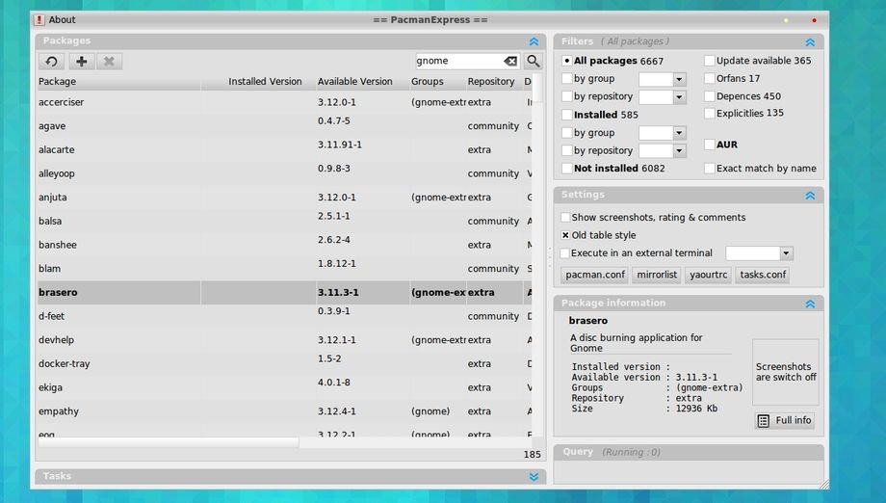This screenshot has width=886, height=503.
Task: Open the external terminal dropdown
Action: (786, 253)
